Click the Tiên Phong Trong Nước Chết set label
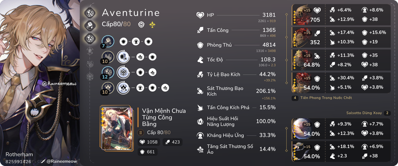Screen dimensions: 398x166 [x=326, y=98]
